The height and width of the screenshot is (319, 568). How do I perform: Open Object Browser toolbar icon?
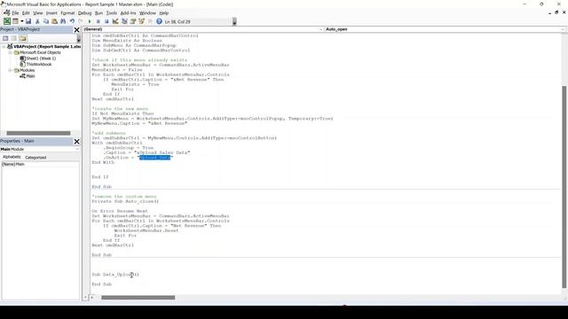coord(142,21)
